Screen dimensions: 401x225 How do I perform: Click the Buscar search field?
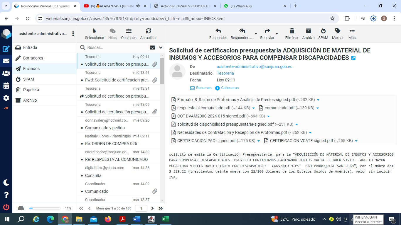point(116,47)
